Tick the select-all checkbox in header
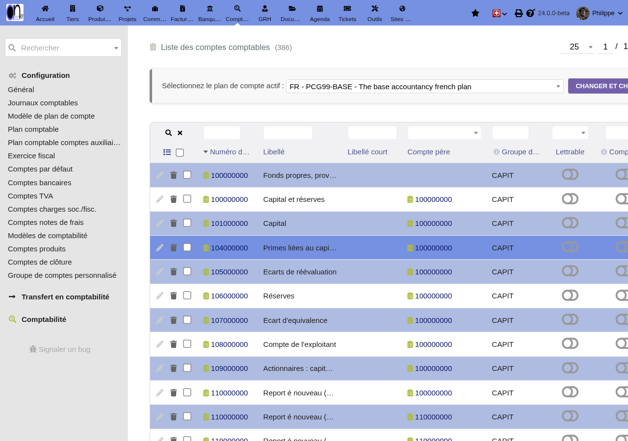This screenshot has height=441, width=628. tap(180, 152)
